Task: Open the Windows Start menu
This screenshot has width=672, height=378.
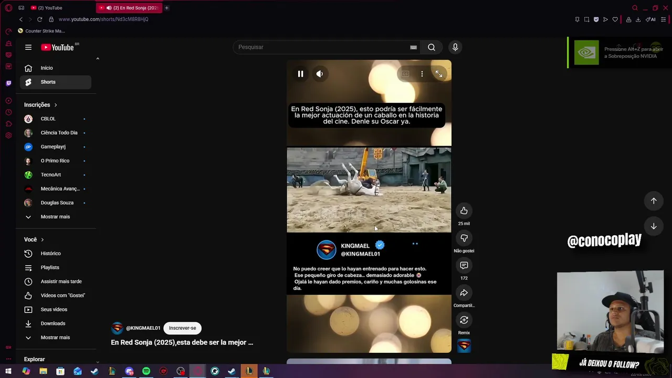Action: point(8,371)
